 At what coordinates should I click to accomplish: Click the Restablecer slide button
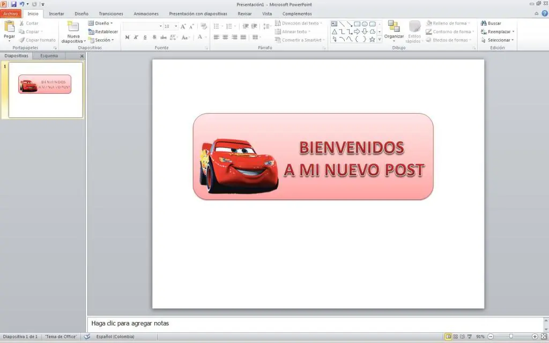103,32
